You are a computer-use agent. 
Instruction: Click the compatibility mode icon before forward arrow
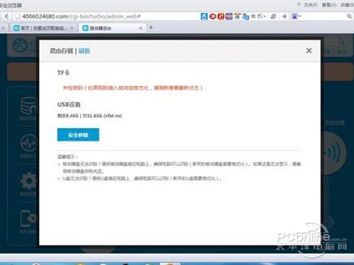point(273,16)
